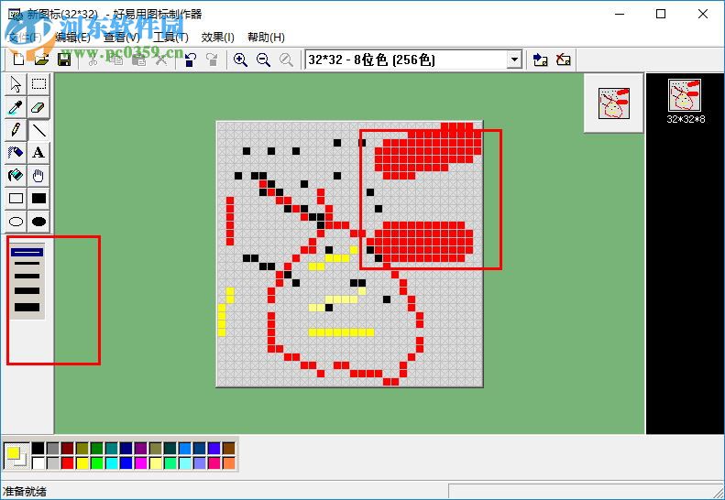Screen dimensions: 725x500
Task: Select the middle line width option
Action: click(27, 277)
